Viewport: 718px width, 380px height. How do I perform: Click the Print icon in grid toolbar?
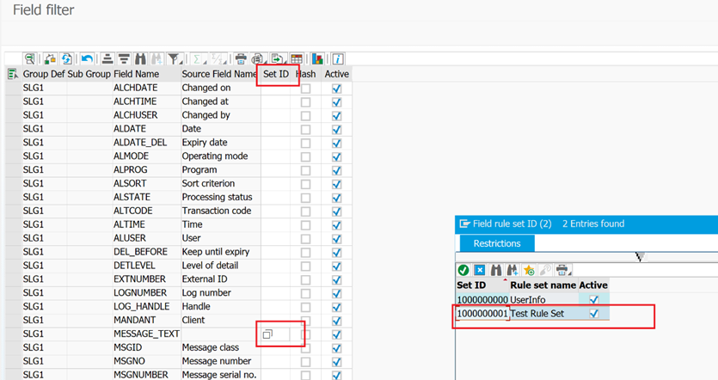tap(241, 58)
